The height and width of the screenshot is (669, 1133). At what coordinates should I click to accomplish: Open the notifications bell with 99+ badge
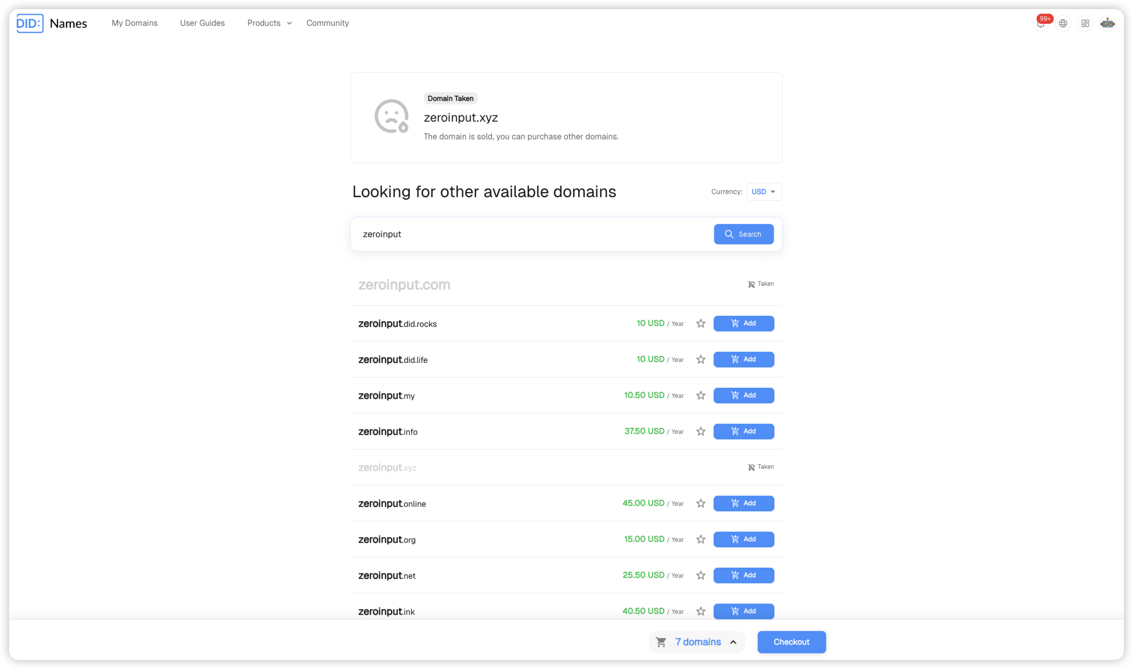click(1041, 23)
